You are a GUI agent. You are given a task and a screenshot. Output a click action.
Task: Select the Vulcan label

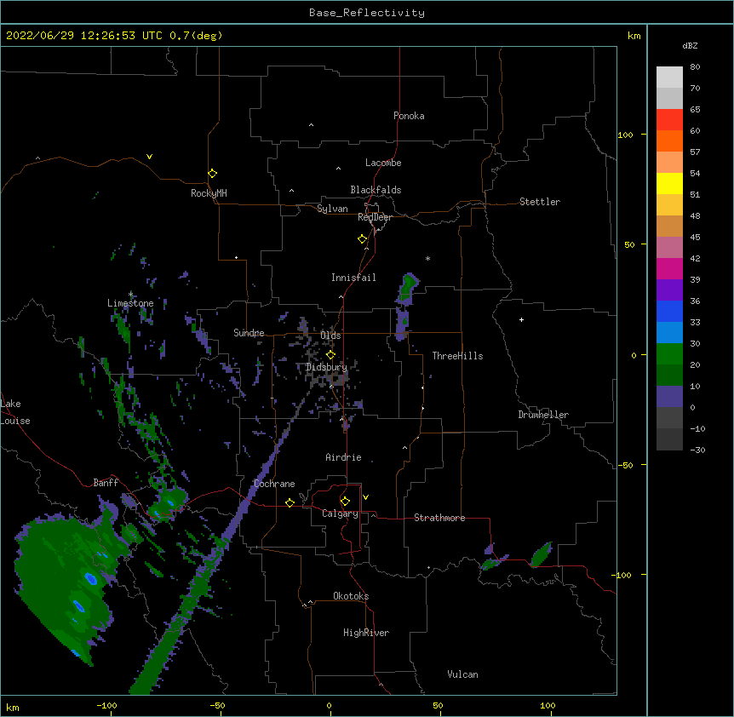(462, 674)
